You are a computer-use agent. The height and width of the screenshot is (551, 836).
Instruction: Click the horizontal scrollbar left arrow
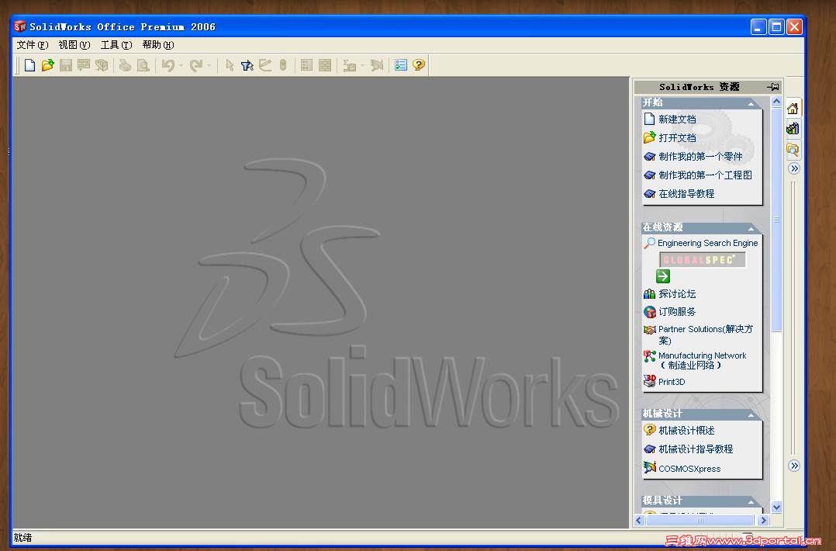click(639, 520)
